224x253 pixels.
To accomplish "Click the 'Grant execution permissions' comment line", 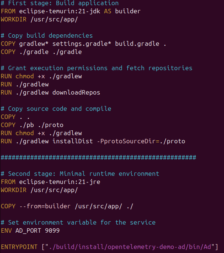I will [x=96, y=68].
